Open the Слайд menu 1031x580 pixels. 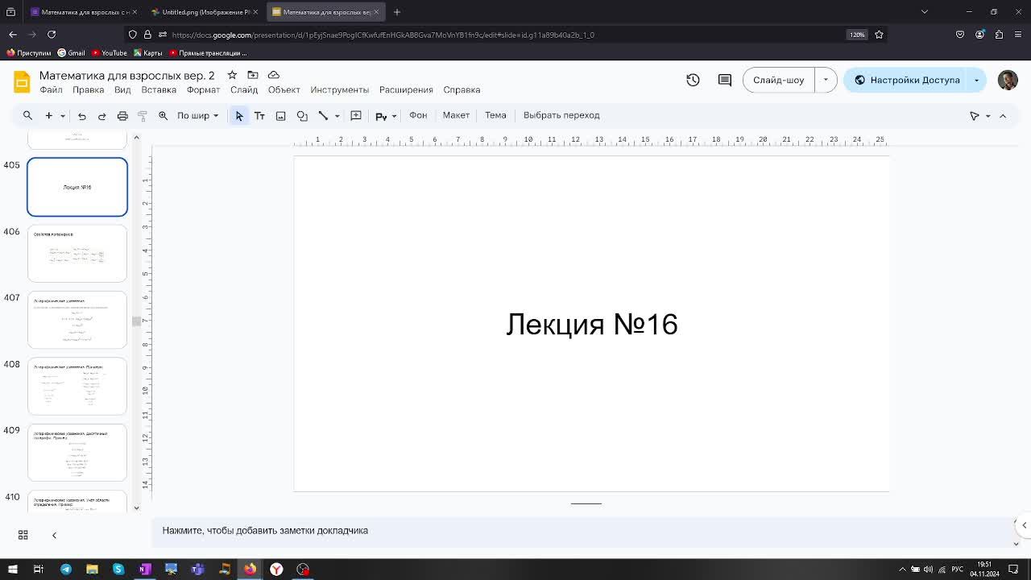point(244,89)
